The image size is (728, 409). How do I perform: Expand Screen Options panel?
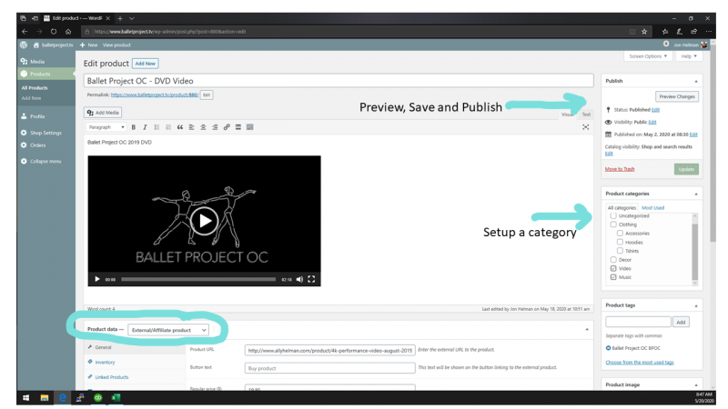point(648,56)
